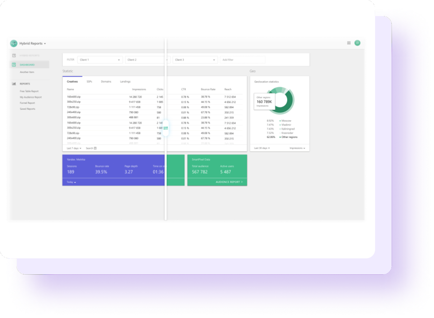
Task: Click the Reports bar chart icon
Action: (14, 84)
